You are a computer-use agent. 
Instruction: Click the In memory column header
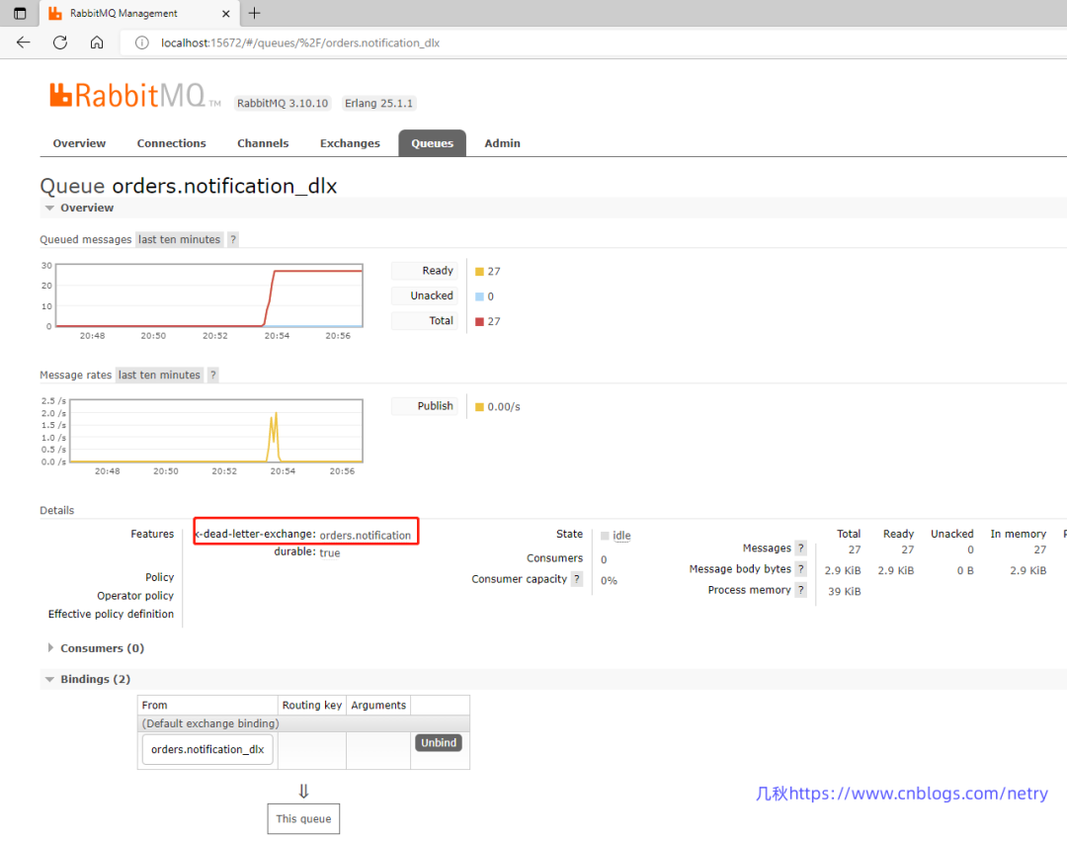pos(1018,534)
